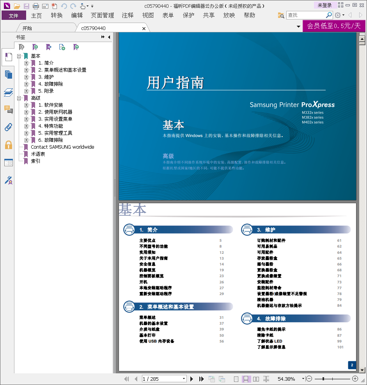Zoom out with the minus button

pos(309,379)
